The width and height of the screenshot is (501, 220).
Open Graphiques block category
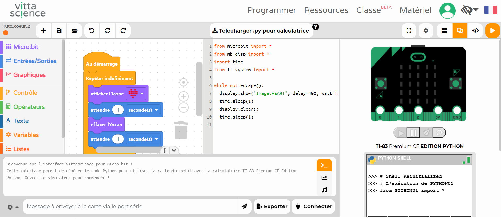click(31, 75)
